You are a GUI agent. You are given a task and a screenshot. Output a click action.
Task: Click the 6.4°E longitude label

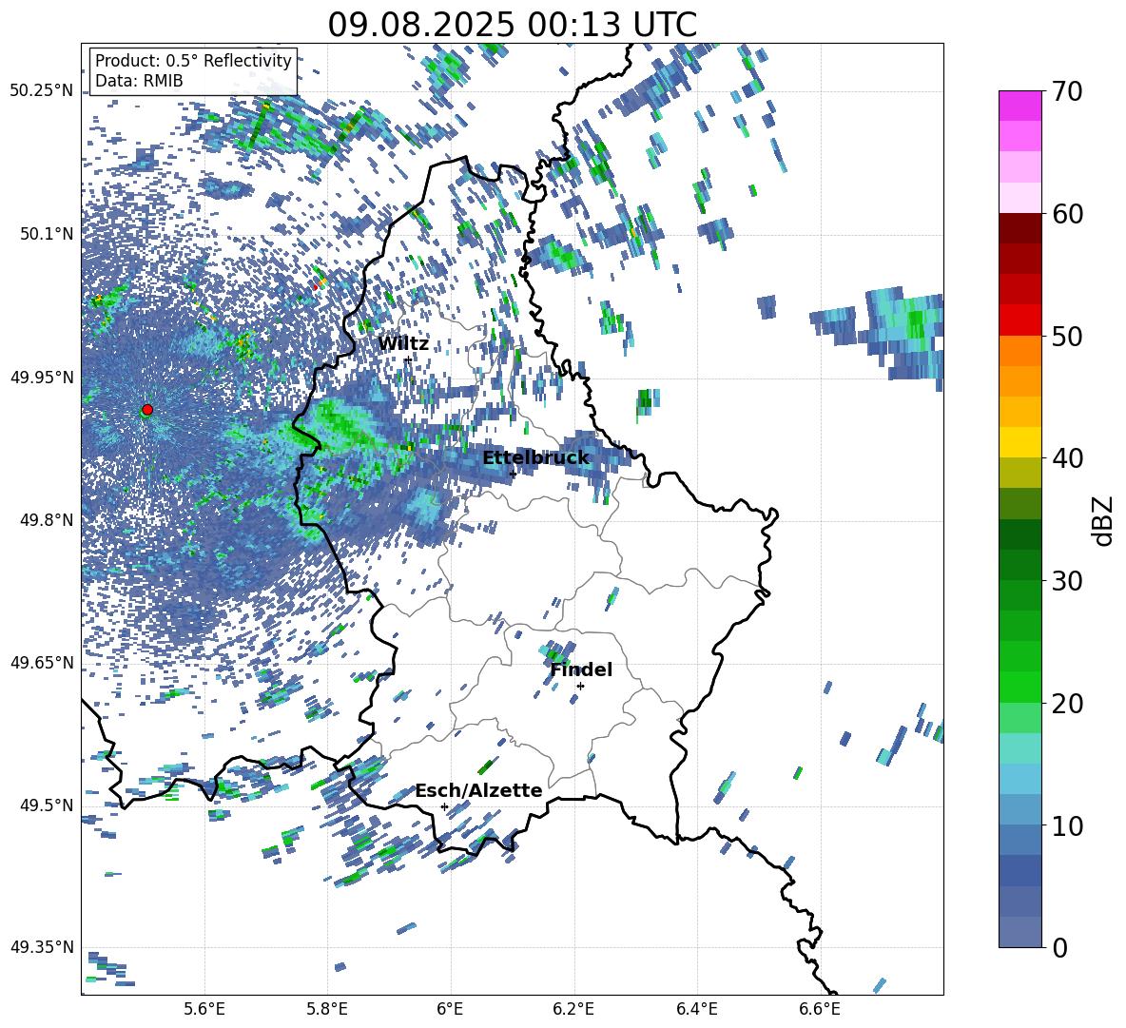tap(696, 1009)
